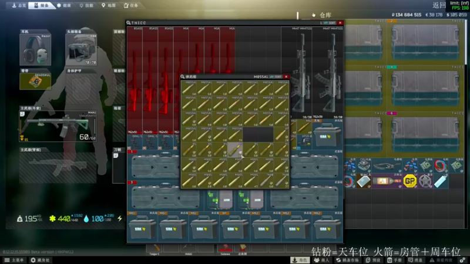Open the 其他 ammo case
470x264 pixels.
[327, 134]
